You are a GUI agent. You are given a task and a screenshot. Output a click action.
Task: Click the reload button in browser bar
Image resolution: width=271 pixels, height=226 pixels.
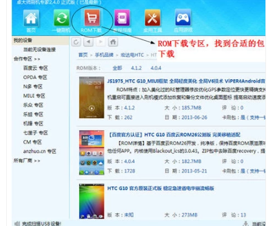[x=76, y=42]
